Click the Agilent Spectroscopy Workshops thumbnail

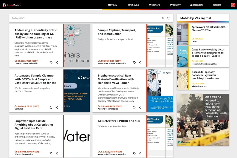pos(160,91)
